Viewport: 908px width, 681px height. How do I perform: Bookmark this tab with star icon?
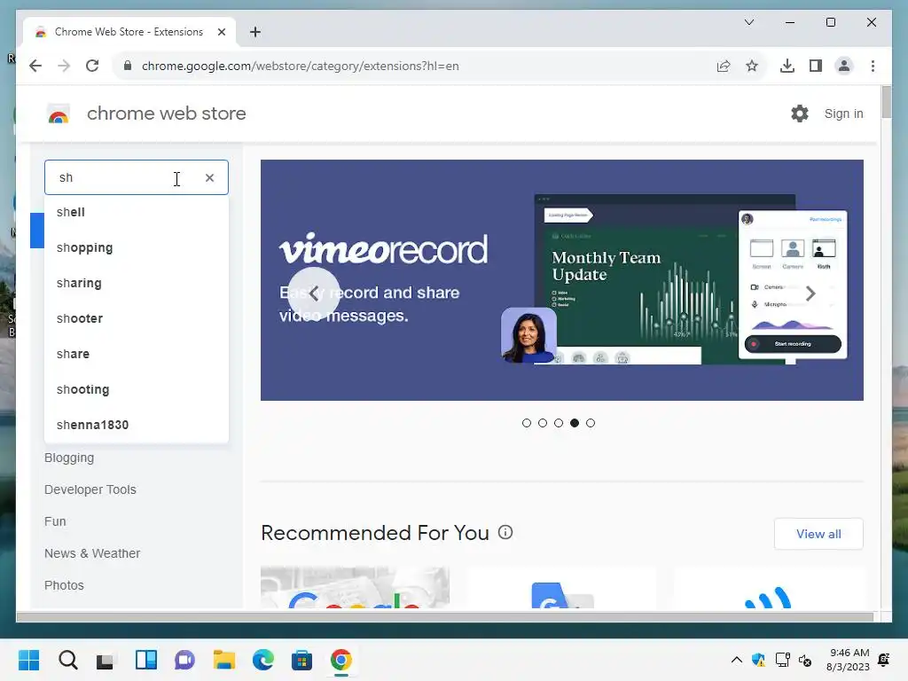(x=752, y=66)
